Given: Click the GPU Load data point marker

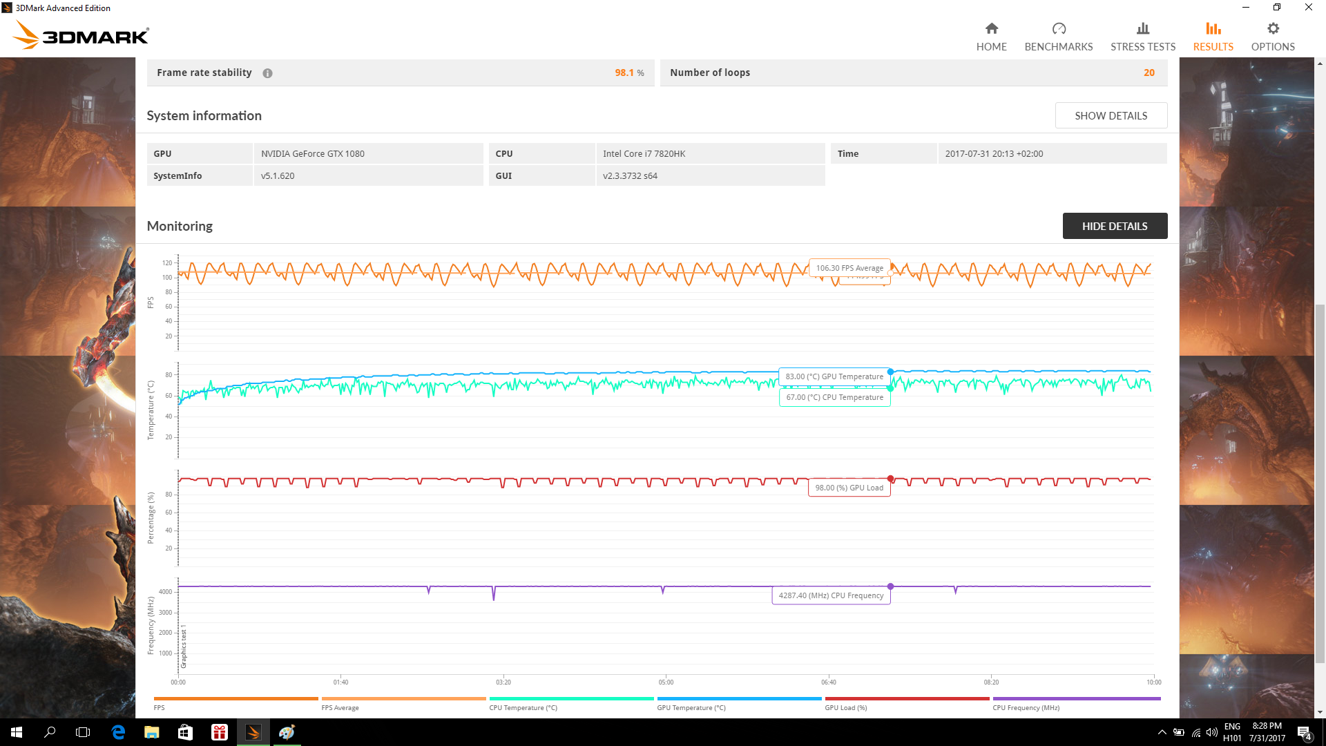Looking at the screenshot, I should 890,479.
